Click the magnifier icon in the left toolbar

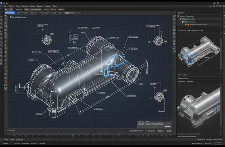pos(6,82)
